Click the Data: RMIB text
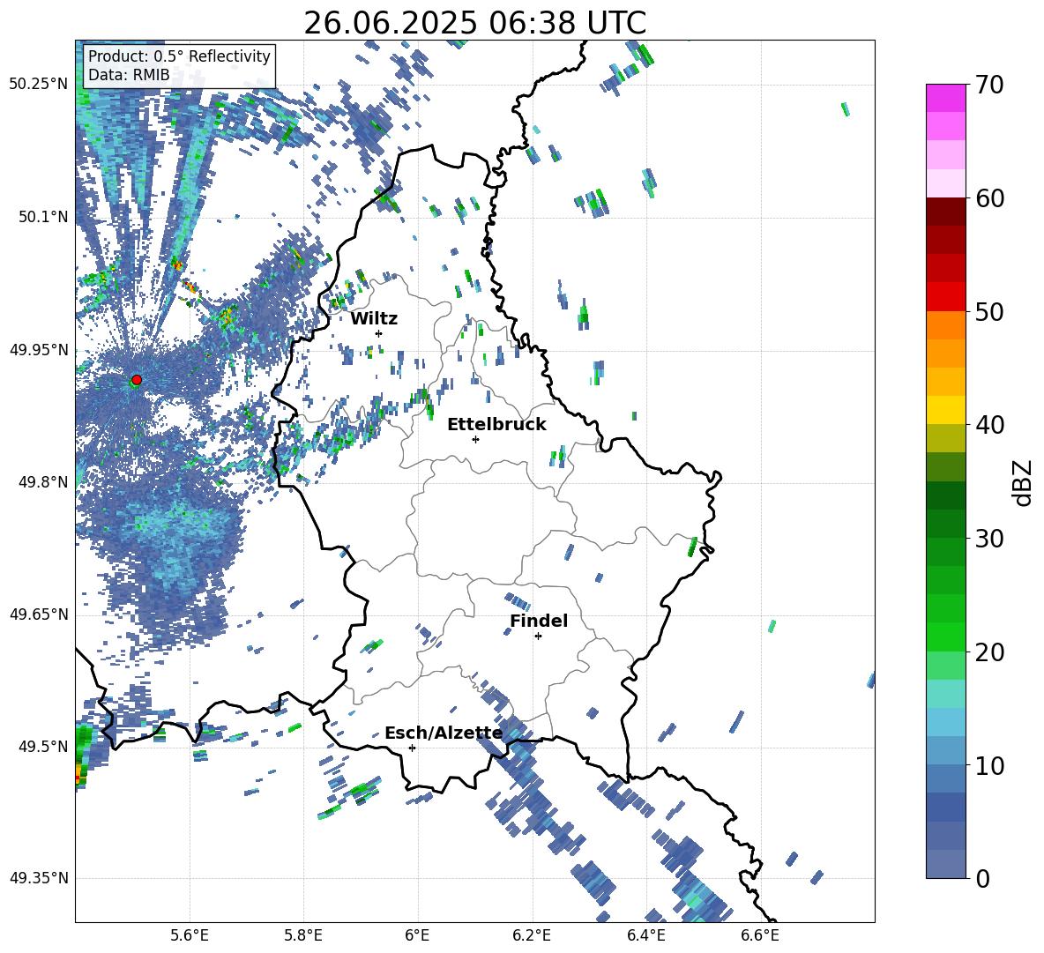Viewport: 1044px width, 953px height. point(129,75)
